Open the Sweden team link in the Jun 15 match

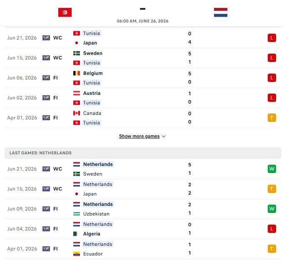93,53
